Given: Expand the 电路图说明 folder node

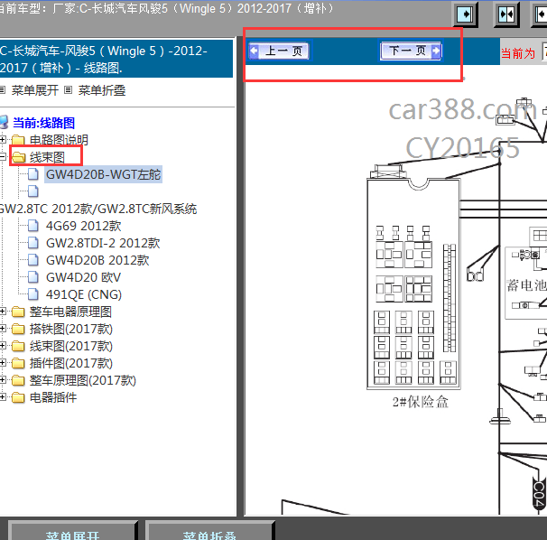Looking at the screenshot, I should 2,140.
